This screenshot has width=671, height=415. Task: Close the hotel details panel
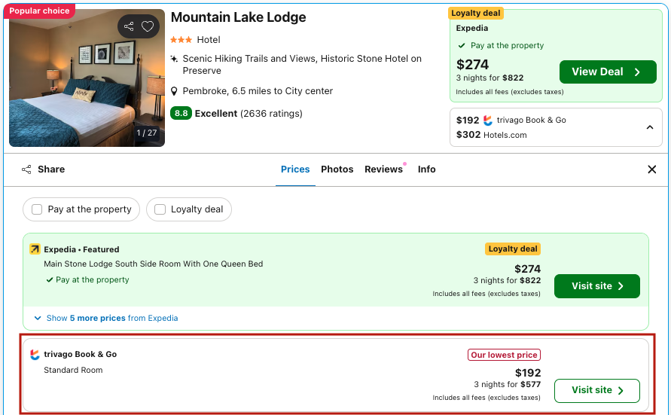point(651,169)
